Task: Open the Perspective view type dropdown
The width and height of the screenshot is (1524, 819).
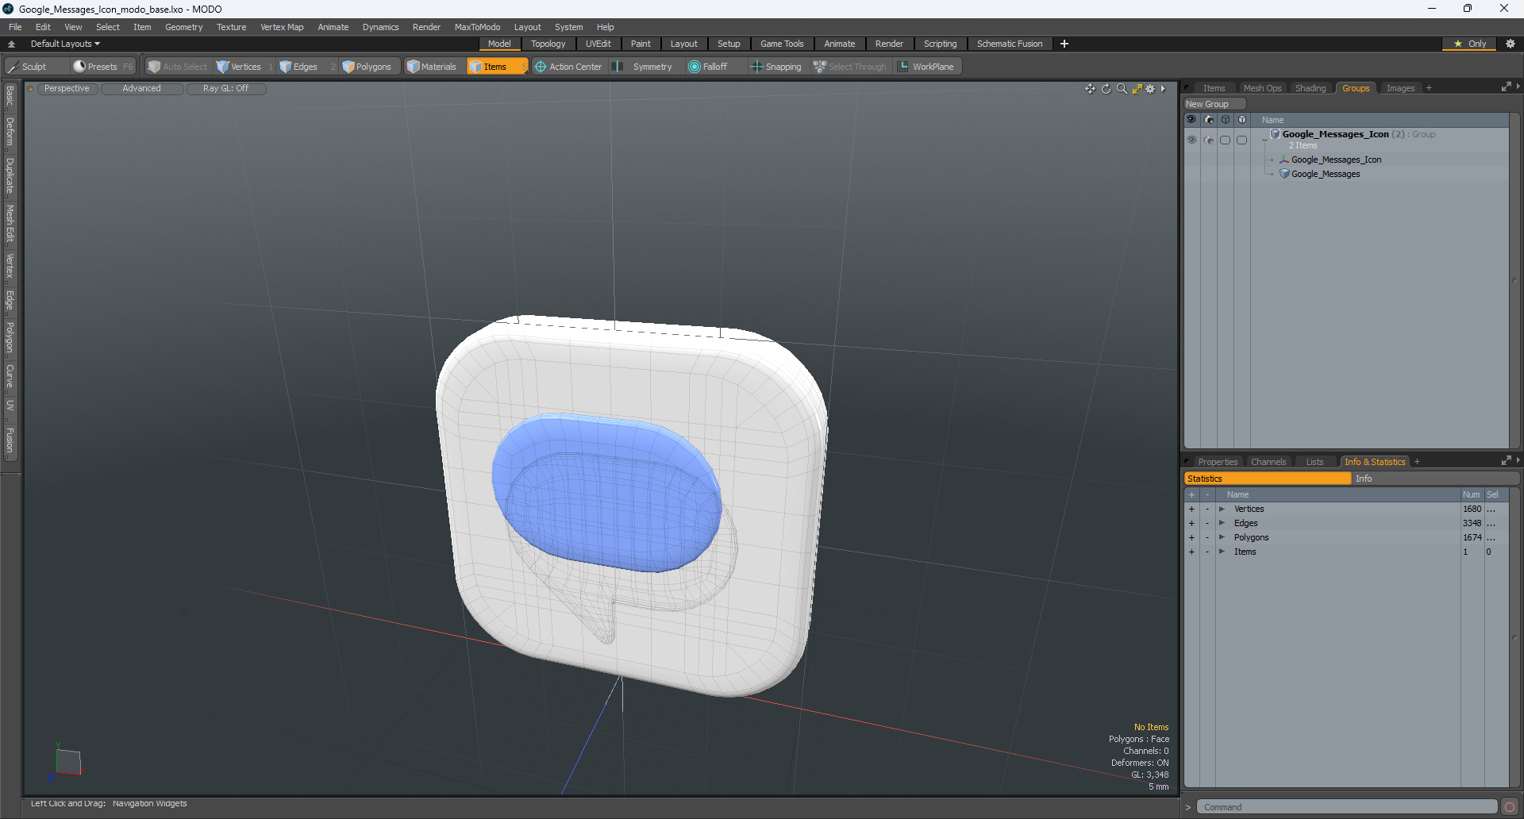Action: click(x=67, y=89)
